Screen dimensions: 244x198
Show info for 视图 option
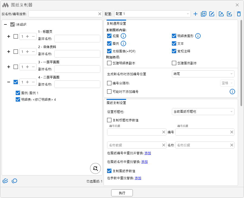(123, 36)
